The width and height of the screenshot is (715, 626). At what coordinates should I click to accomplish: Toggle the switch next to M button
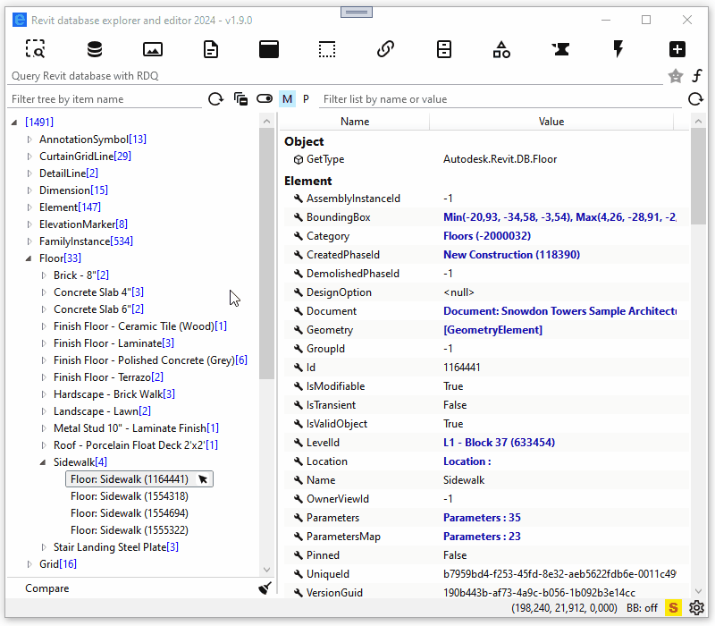[x=265, y=99]
